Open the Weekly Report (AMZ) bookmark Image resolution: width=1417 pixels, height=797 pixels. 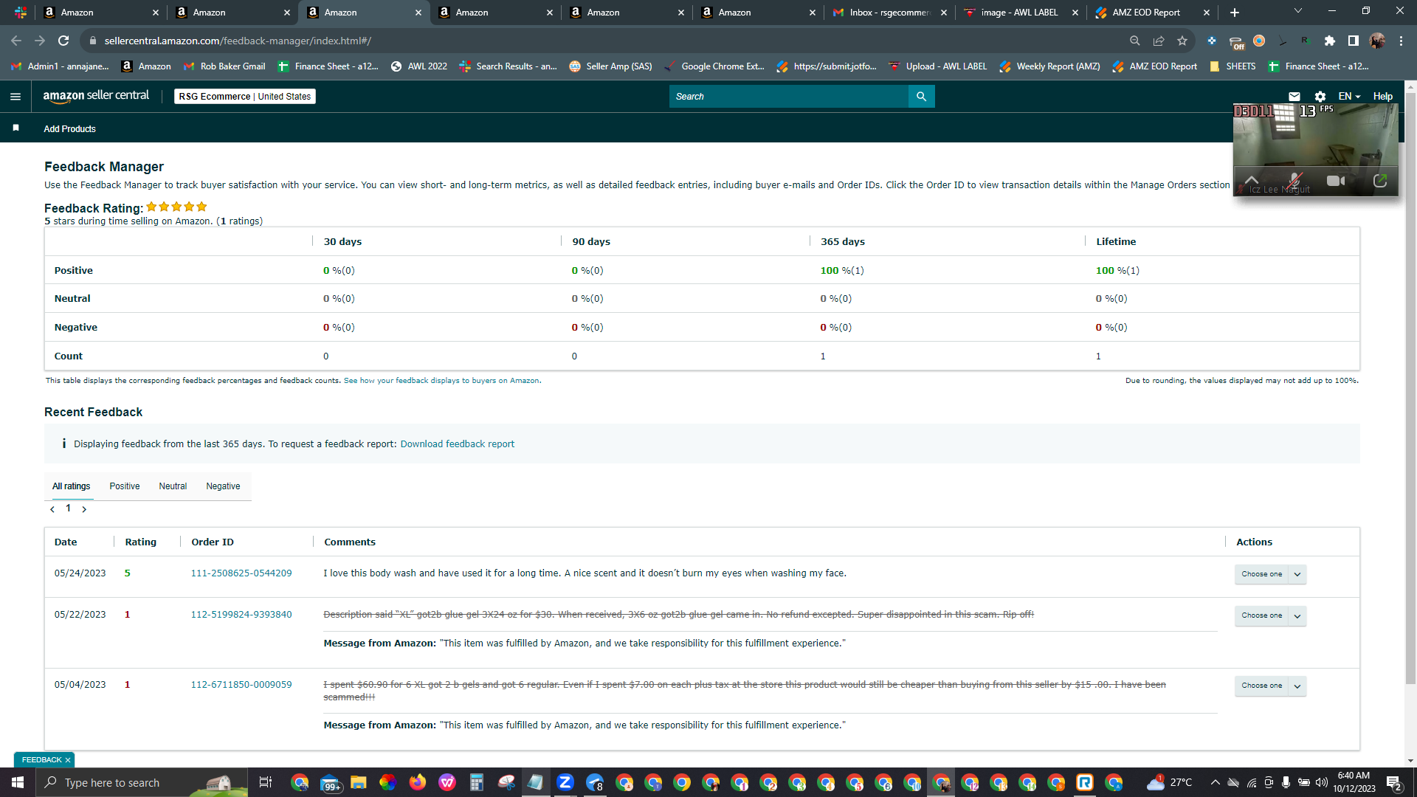pos(1049,66)
